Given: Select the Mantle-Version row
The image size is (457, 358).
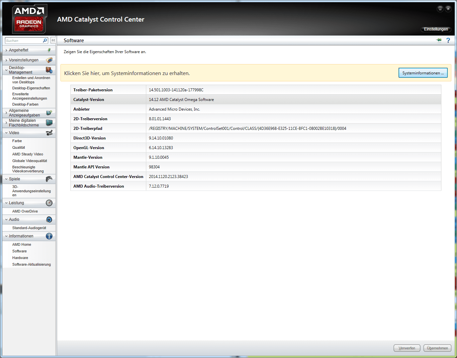Looking at the screenshot, I should [256, 157].
